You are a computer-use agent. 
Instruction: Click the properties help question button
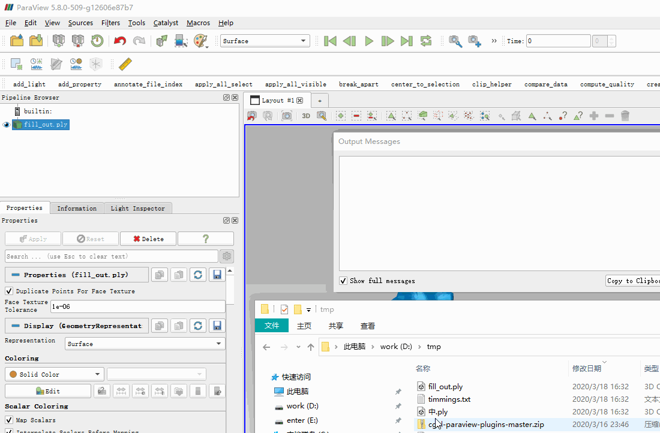click(x=206, y=239)
